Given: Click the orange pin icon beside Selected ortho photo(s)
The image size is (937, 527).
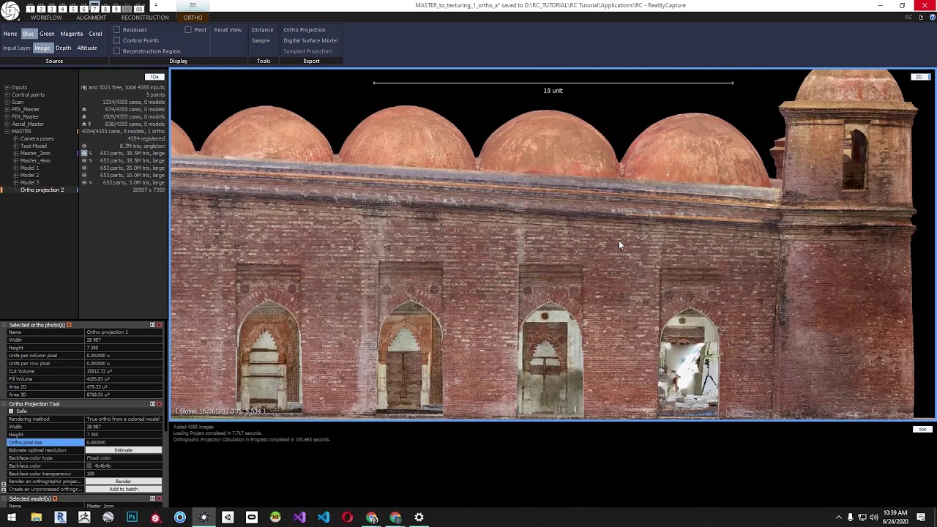Looking at the screenshot, I should pos(69,325).
